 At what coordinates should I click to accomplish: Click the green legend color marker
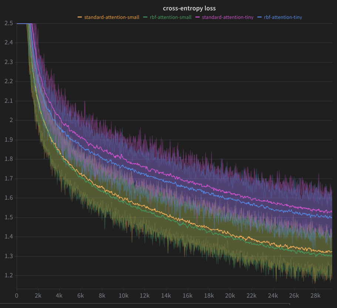145,17
